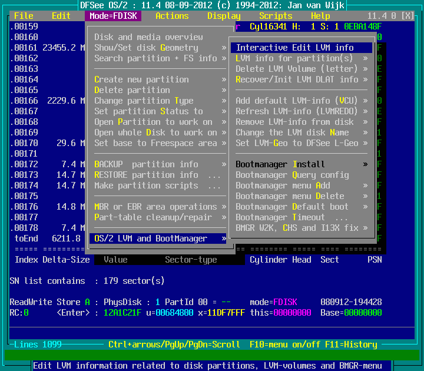The width and height of the screenshot is (424, 371).
Task: Open the File menu
Action: tap(24, 16)
